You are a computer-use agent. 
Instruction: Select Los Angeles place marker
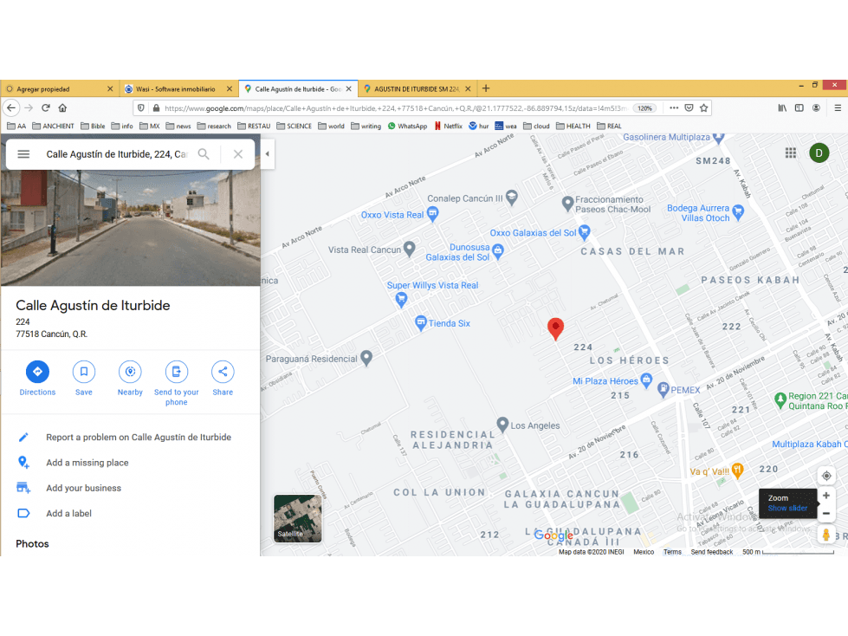pyautogui.click(x=502, y=424)
